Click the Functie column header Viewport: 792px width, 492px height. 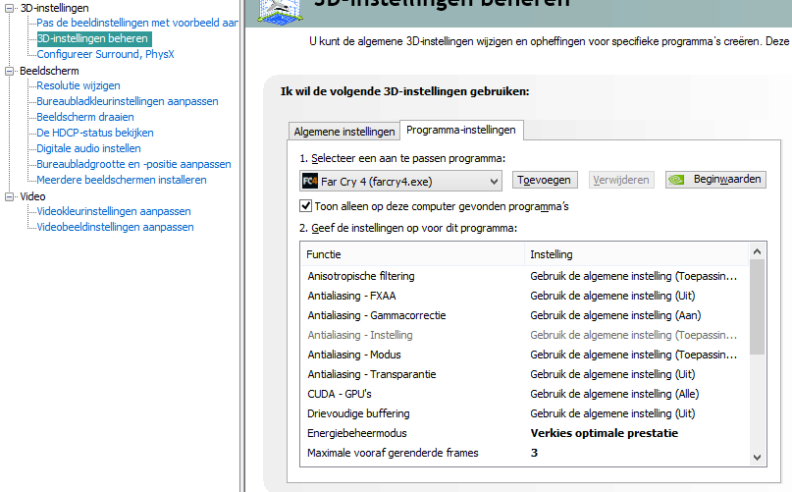point(412,254)
